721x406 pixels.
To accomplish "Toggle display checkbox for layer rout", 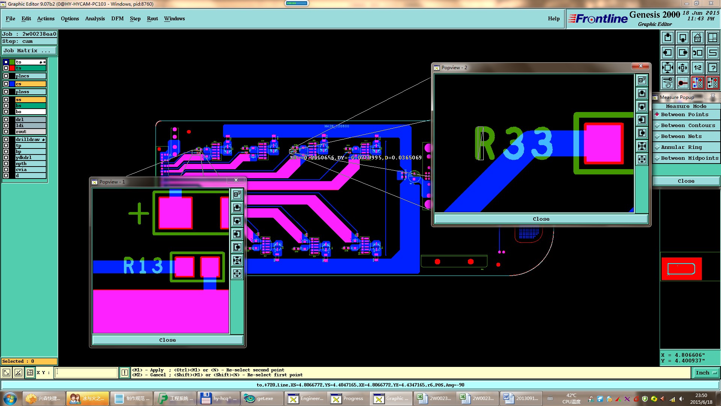I will point(6,132).
